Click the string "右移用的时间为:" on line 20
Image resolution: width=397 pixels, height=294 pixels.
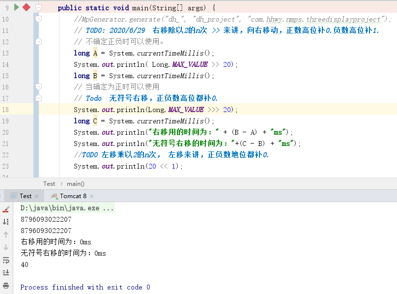click(184, 132)
